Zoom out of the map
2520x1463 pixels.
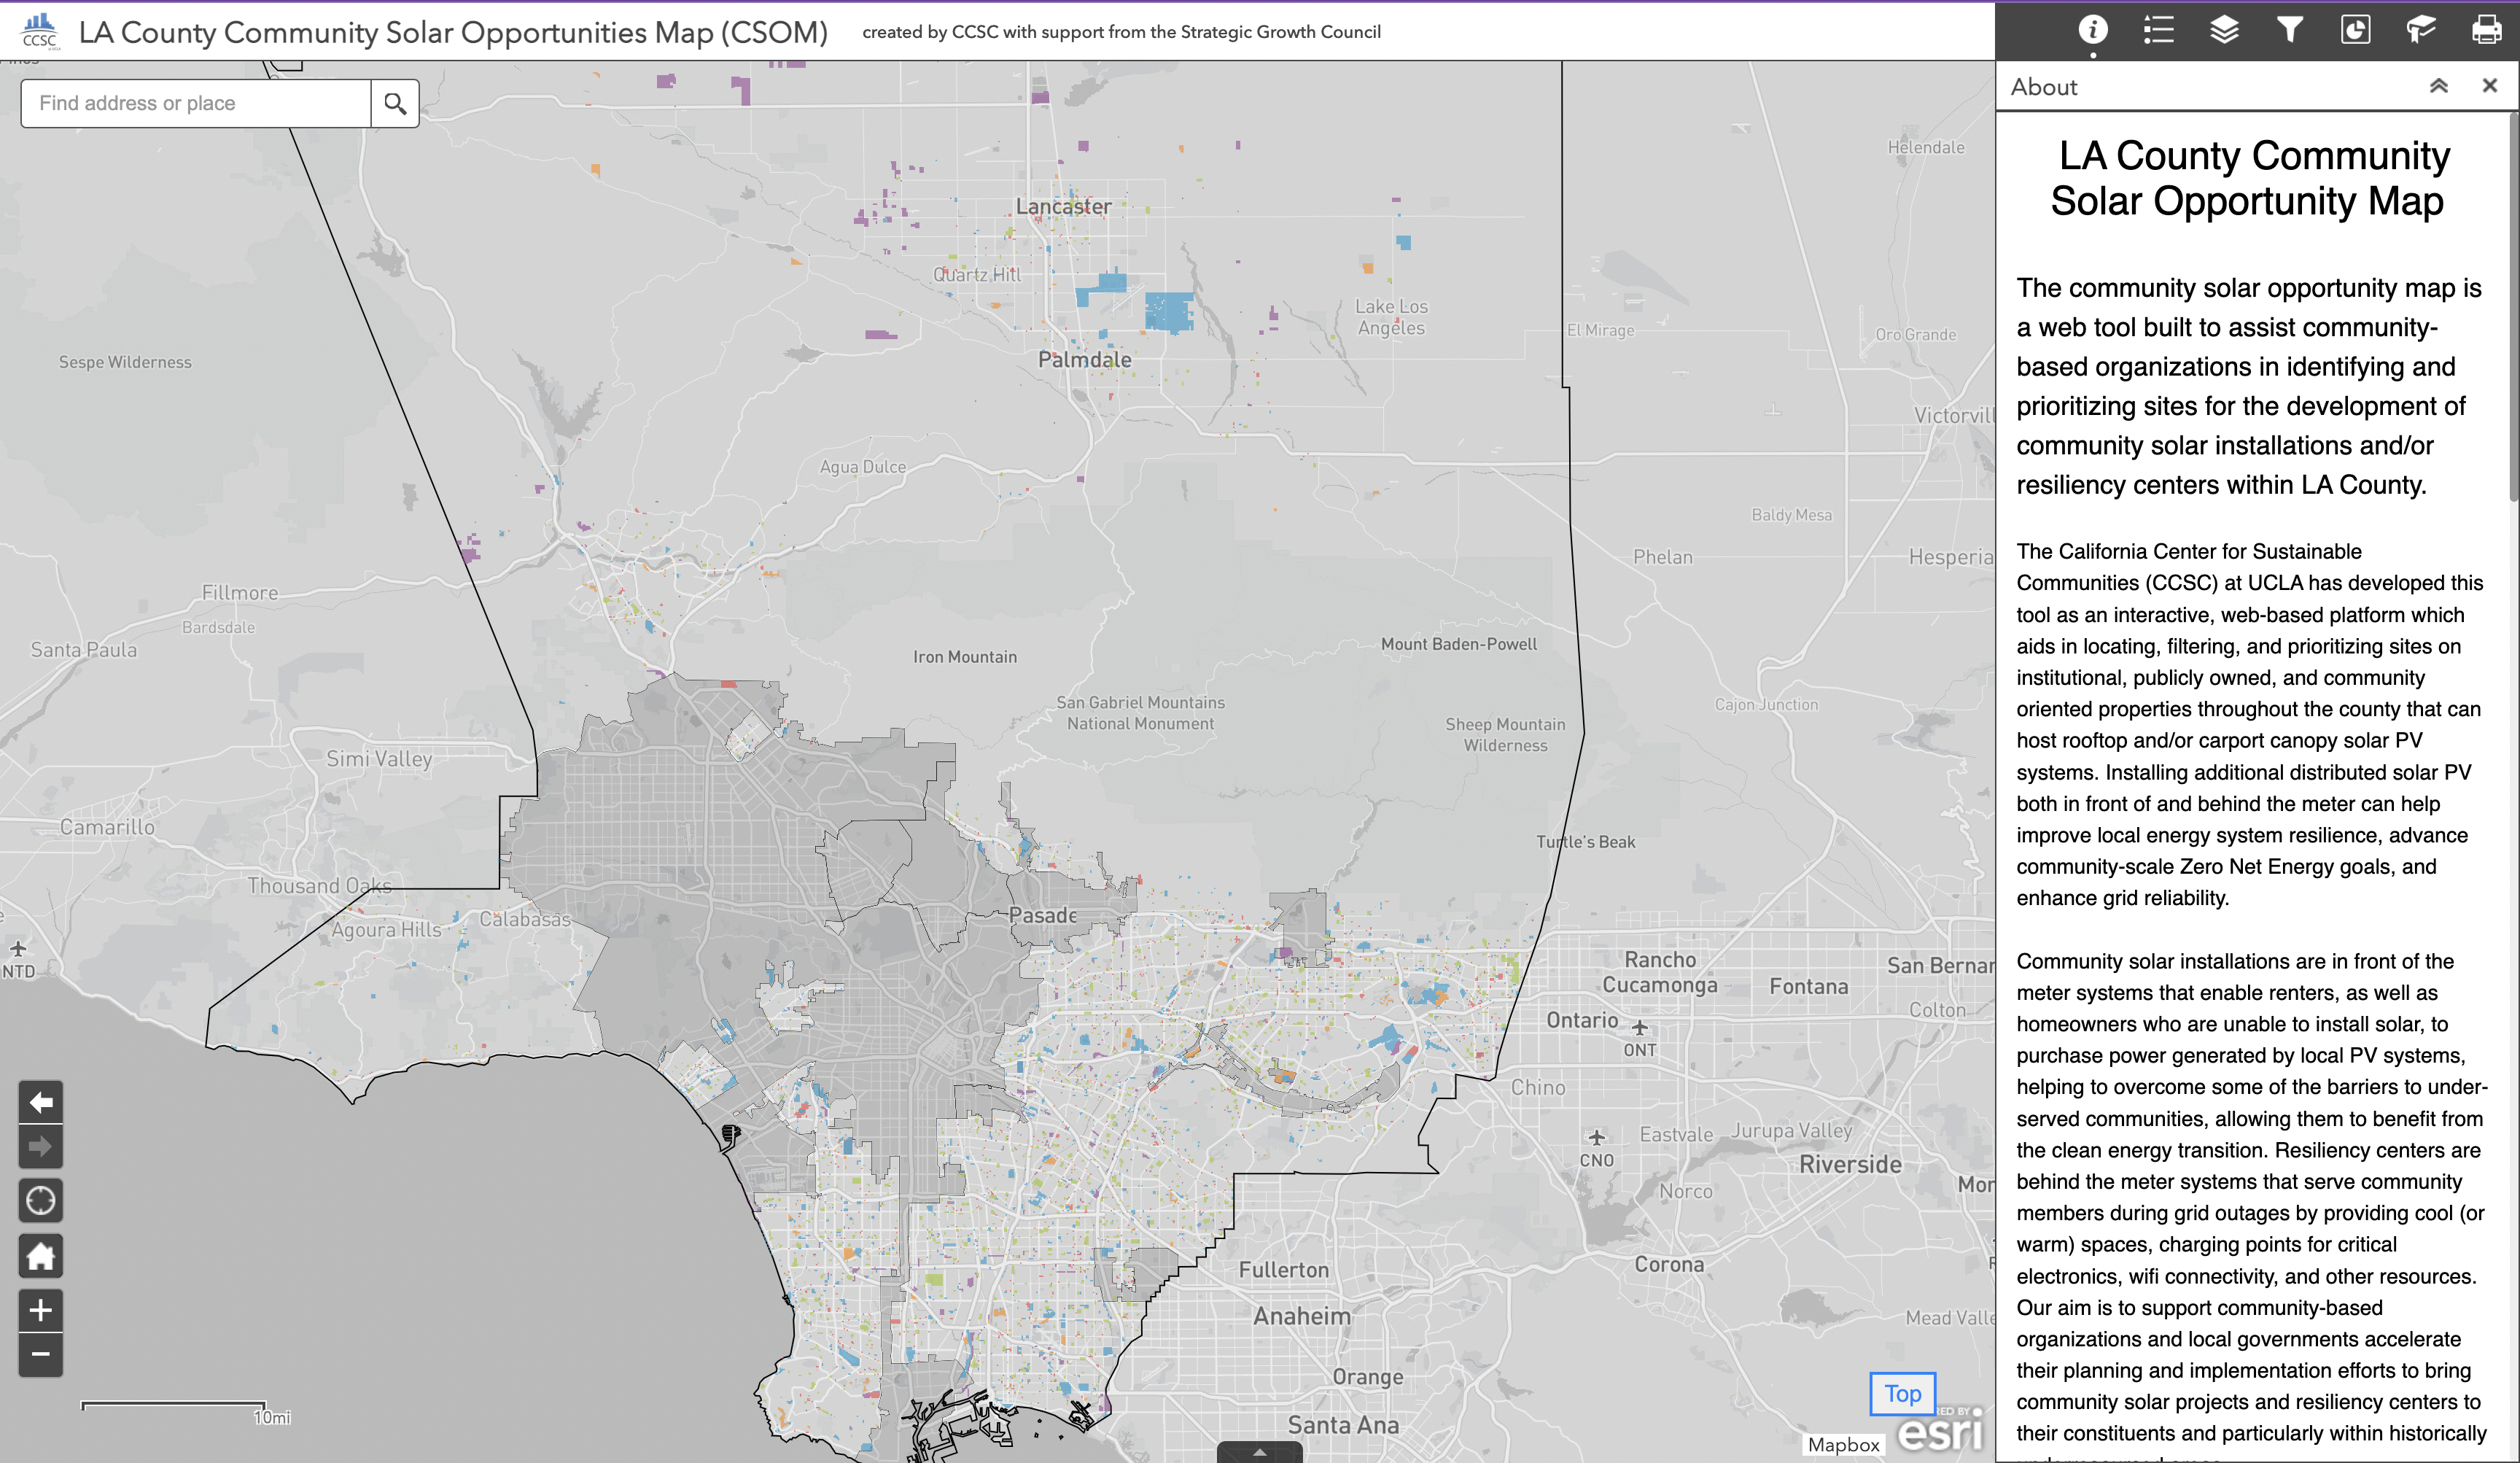pos(41,1354)
